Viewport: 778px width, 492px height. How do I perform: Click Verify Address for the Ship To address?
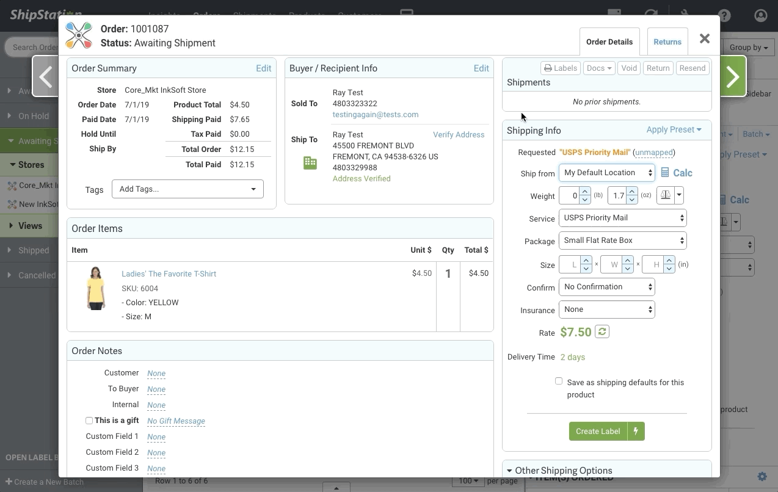[459, 134]
